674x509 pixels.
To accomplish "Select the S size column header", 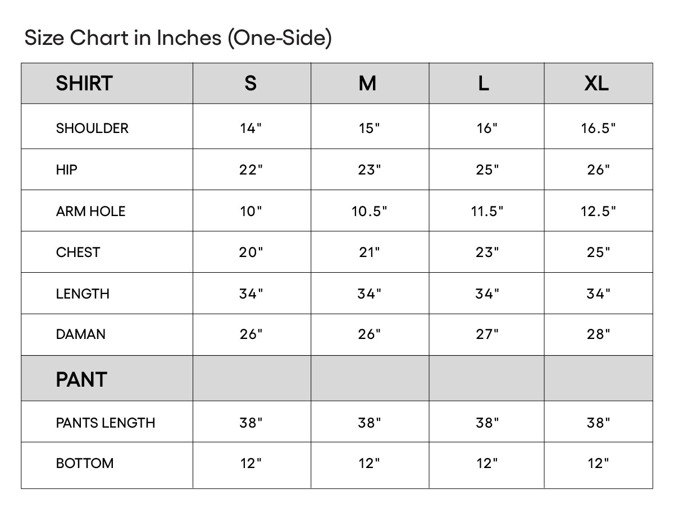I will coord(251,83).
